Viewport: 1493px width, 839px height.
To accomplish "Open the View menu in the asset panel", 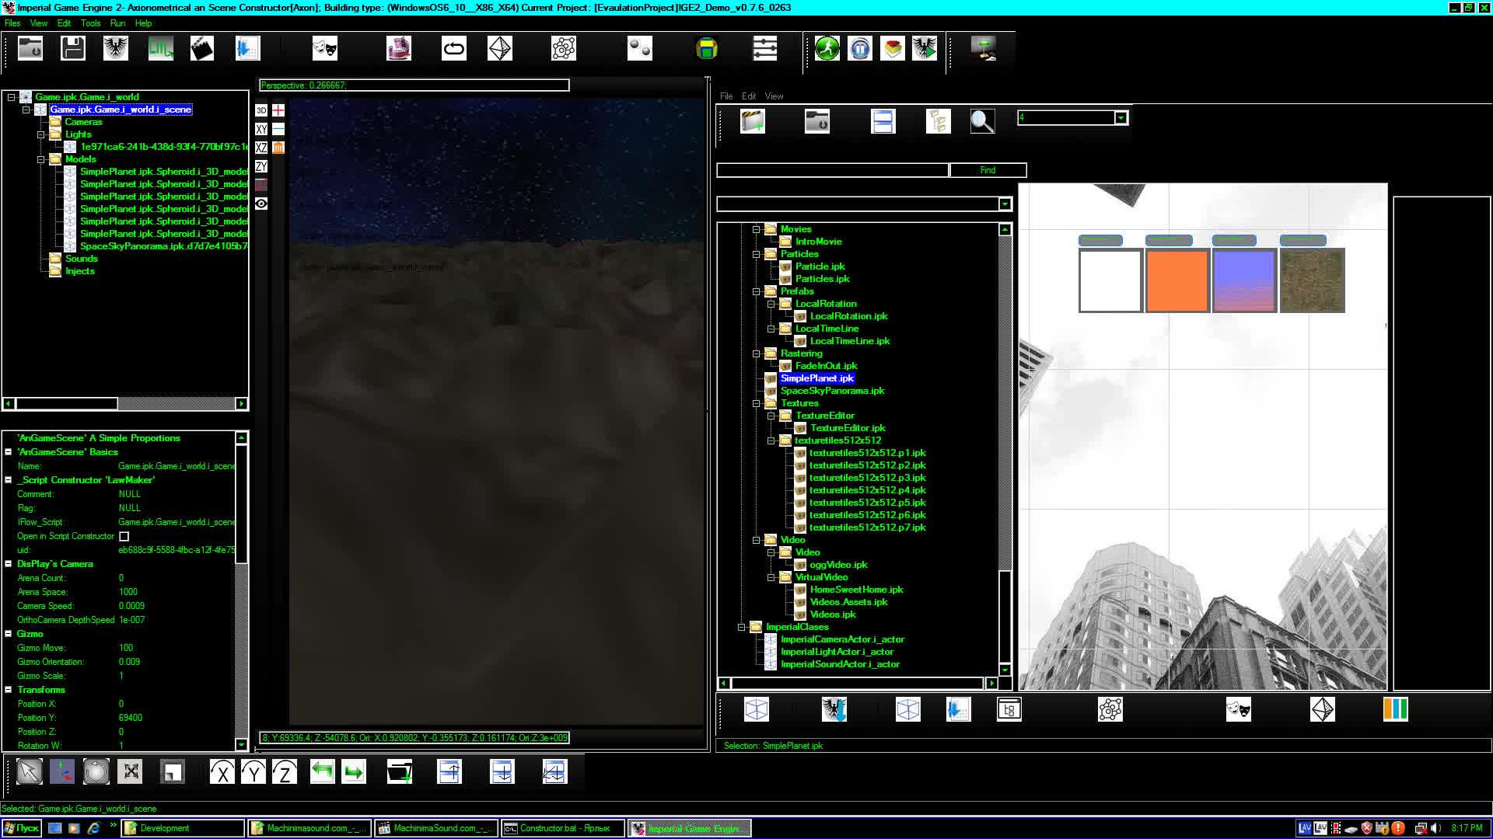I will coord(773,96).
